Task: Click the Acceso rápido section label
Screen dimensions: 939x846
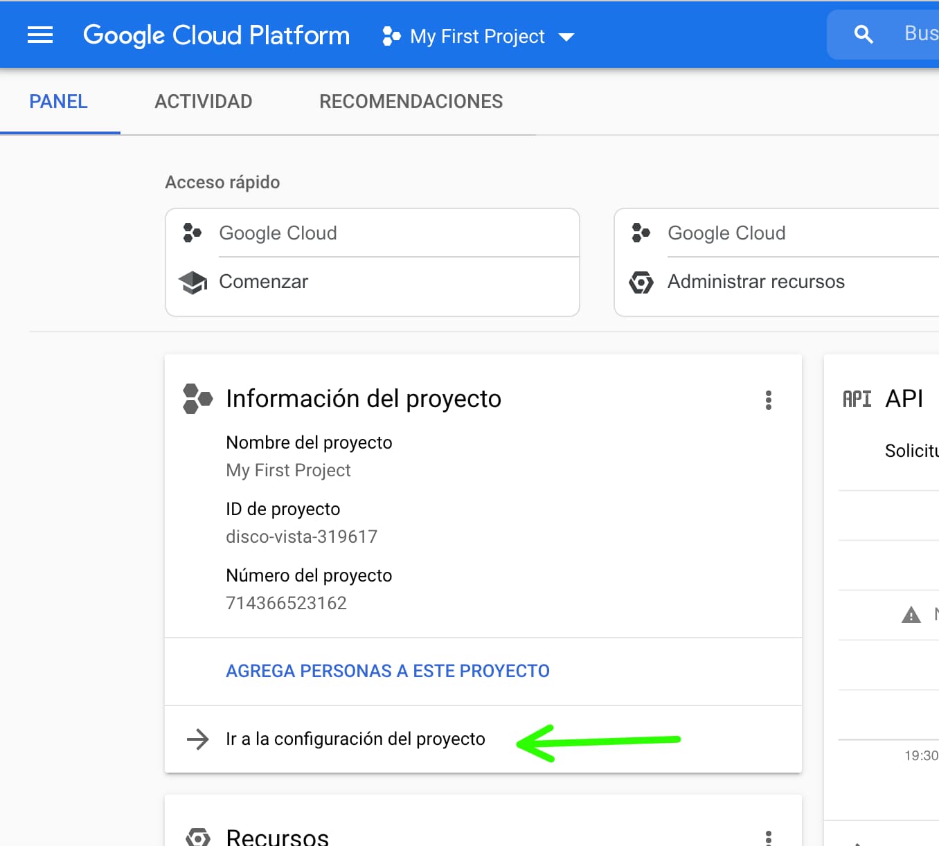Action: point(222,182)
